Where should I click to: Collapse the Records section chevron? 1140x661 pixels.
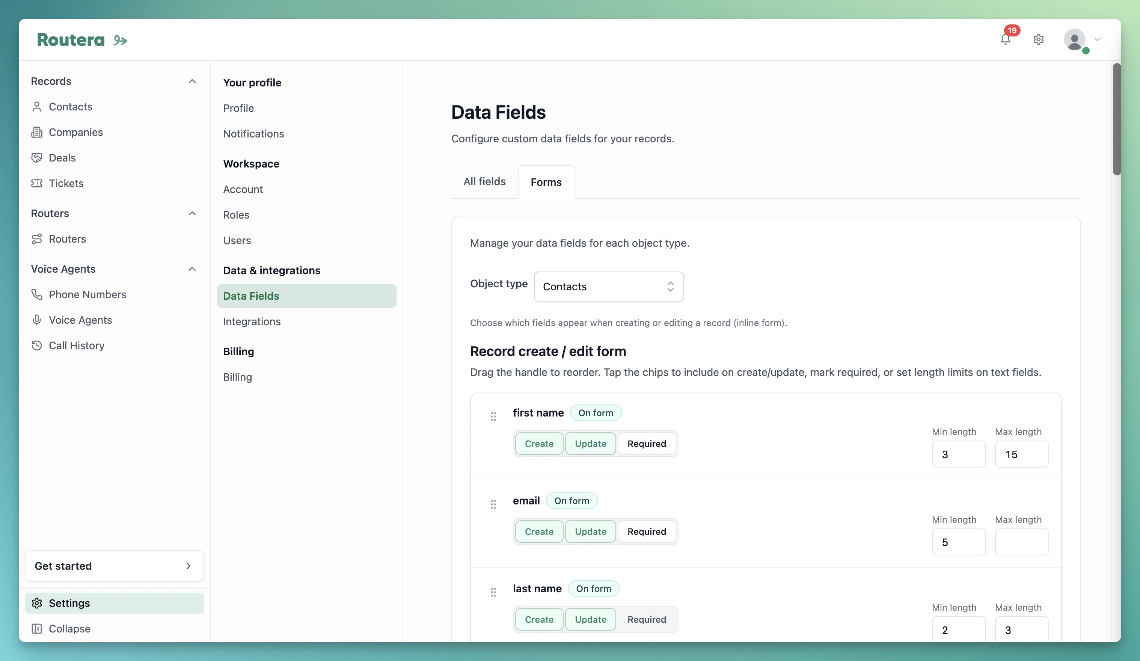[192, 81]
